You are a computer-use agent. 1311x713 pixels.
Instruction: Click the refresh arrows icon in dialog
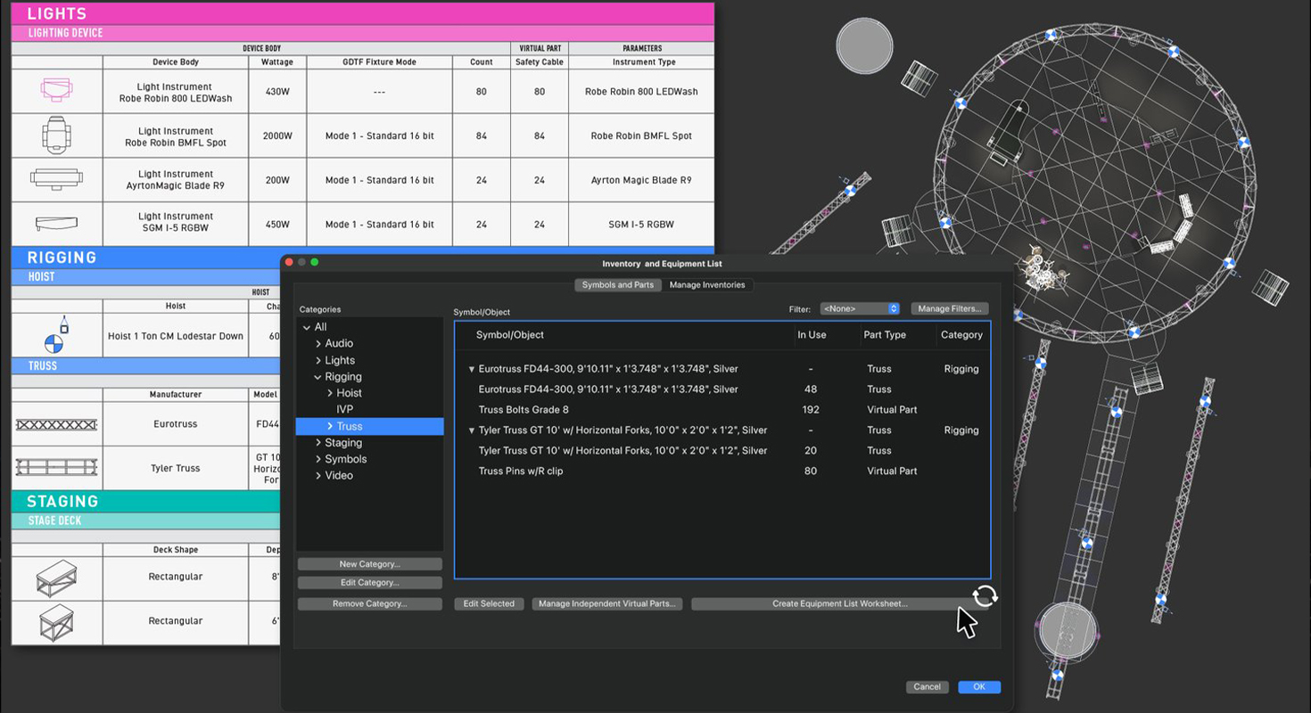click(985, 596)
